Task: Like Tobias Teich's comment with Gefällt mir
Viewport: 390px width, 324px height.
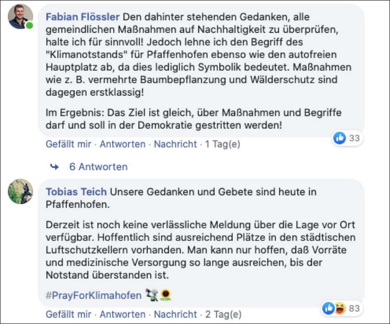Action: (68, 314)
